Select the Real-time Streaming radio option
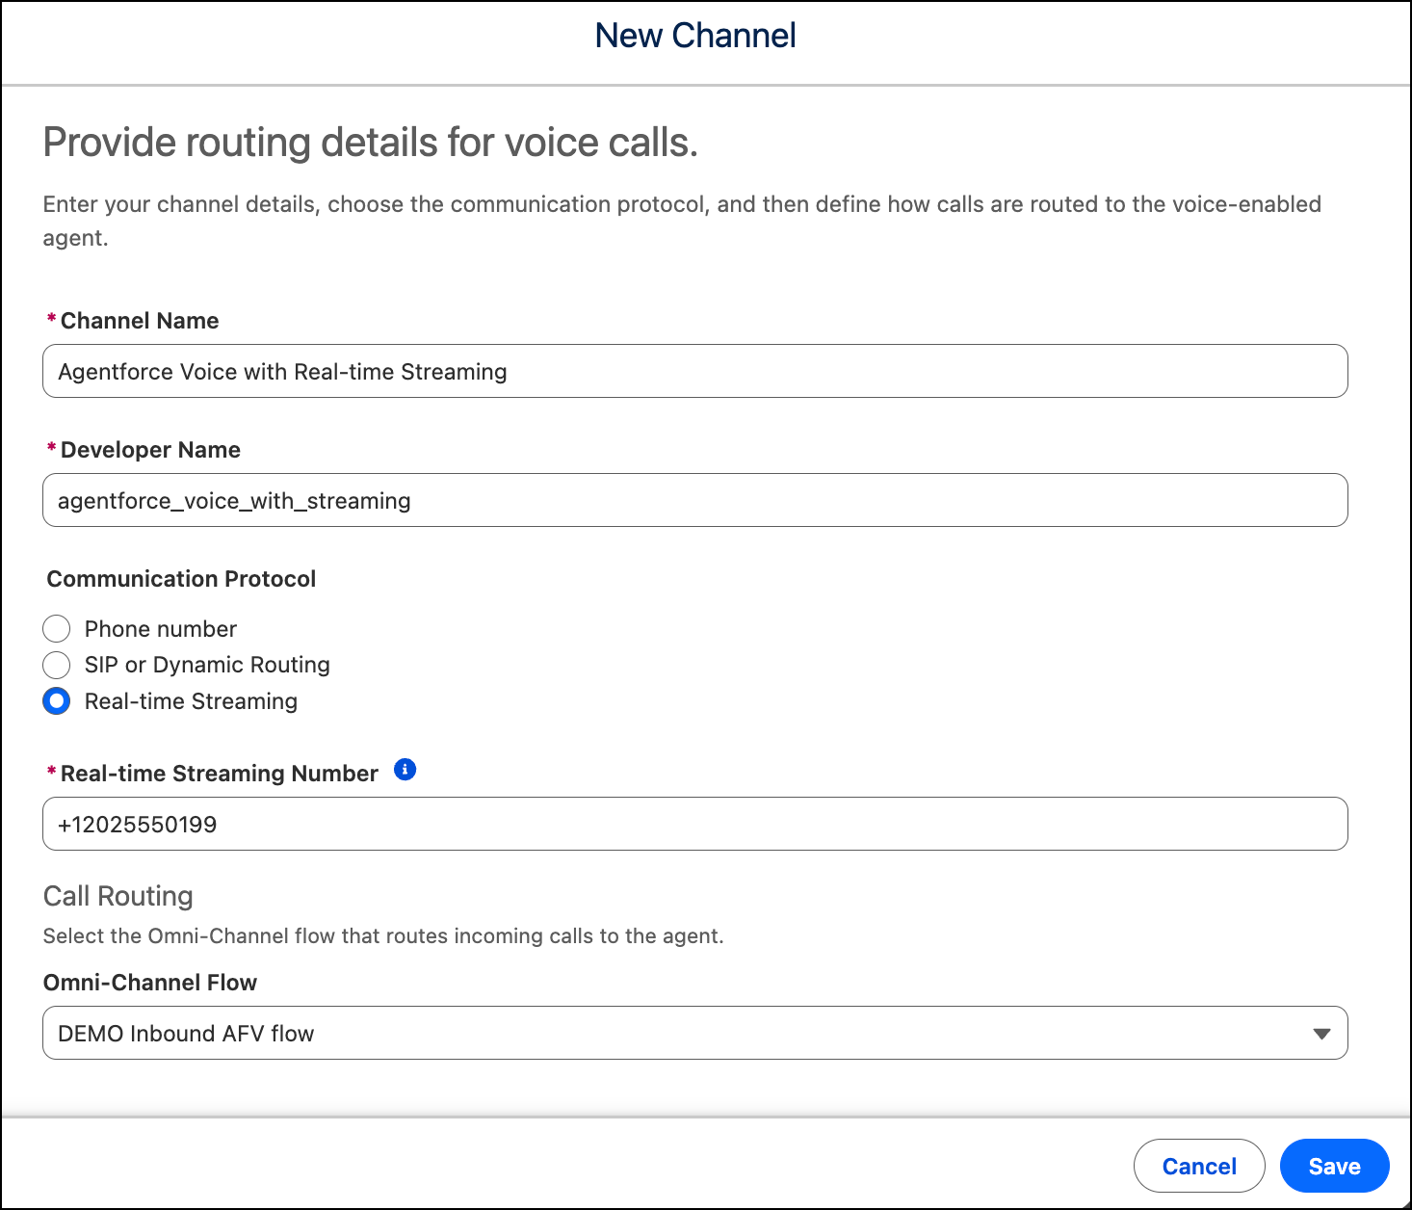The image size is (1412, 1210). click(57, 701)
